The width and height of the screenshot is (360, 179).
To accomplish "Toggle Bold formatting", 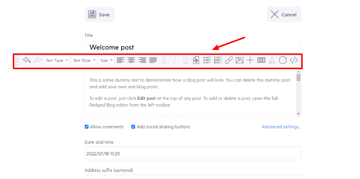I will pos(164,60).
